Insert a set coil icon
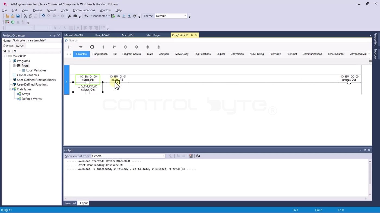380x213 pixels. click(x=148, y=47)
